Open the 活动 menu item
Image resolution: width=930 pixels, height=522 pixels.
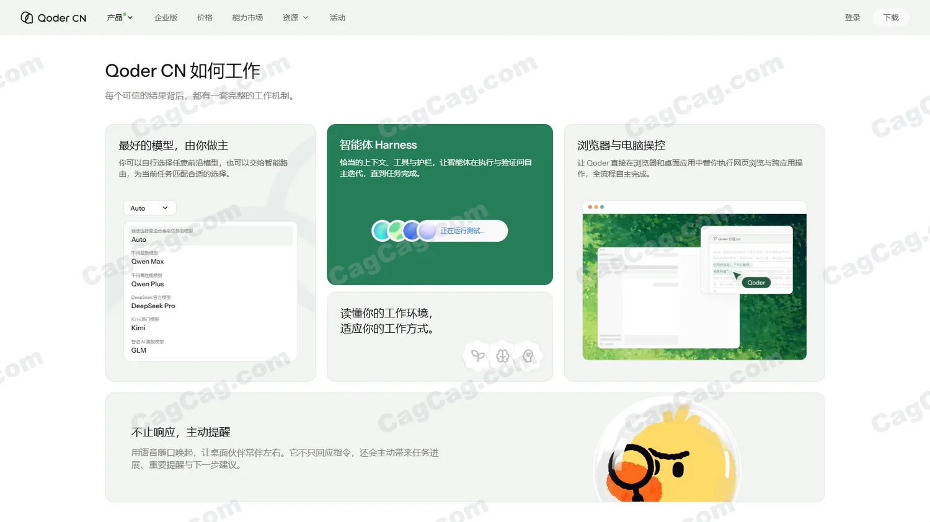click(337, 17)
